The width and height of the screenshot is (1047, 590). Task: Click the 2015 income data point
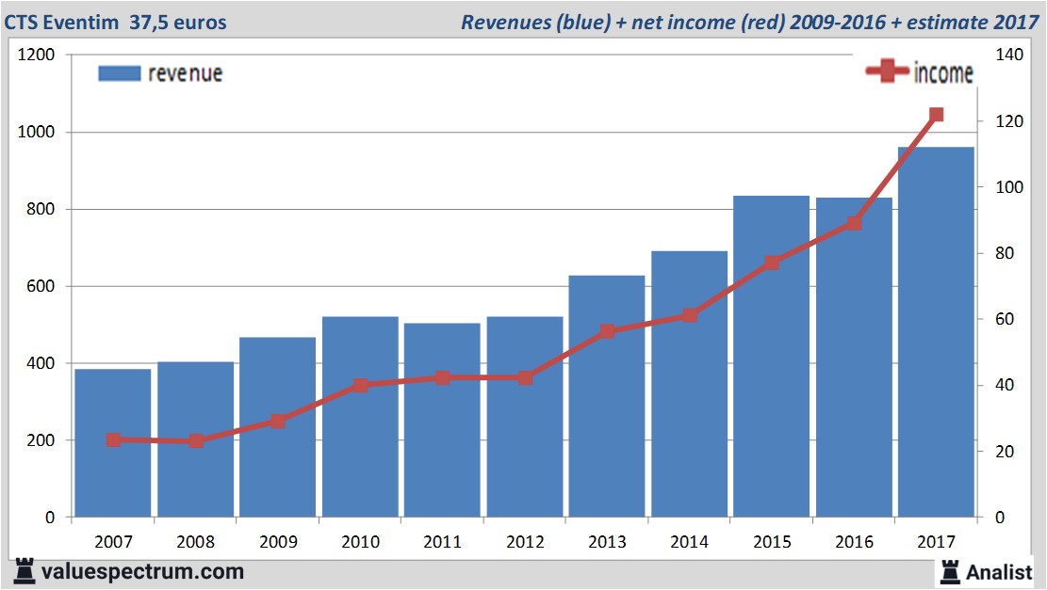(772, 263)
